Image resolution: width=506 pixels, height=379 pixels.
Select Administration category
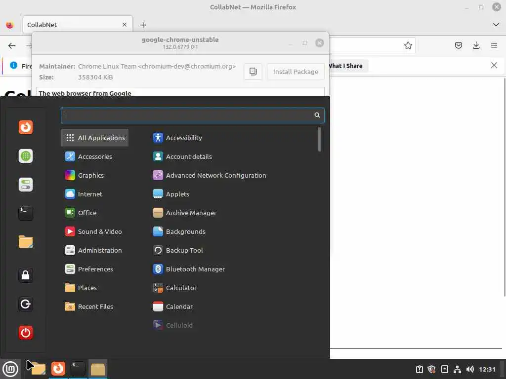click(x=95, y=250)
